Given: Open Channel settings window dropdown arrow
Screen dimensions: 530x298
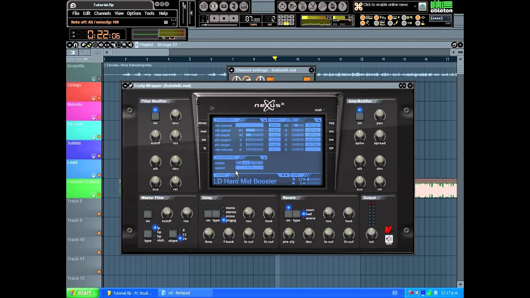Looking at the screenshot, I should [x=231, y=70].
